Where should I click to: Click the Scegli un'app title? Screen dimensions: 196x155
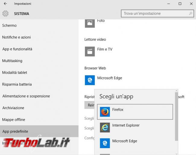116,97
